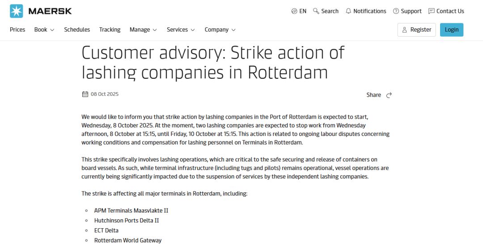Click the calendar icon beside date
Screen dimensions: 483x247
coord(85,94)
